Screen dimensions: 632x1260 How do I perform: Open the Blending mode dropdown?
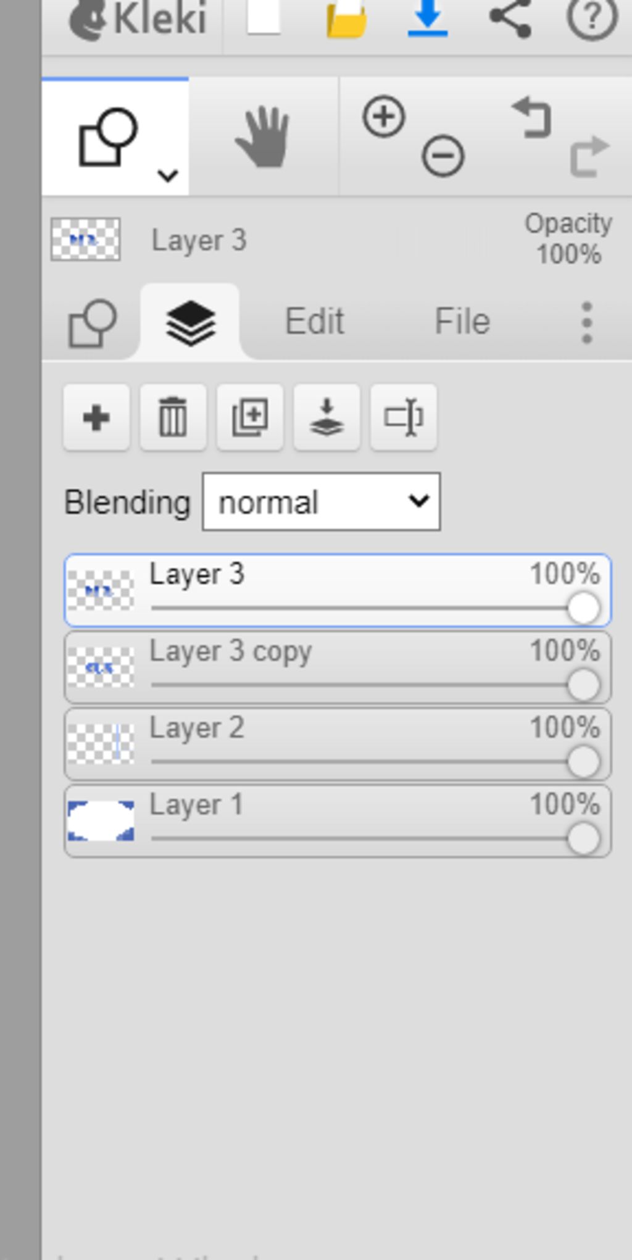(322, 502)
